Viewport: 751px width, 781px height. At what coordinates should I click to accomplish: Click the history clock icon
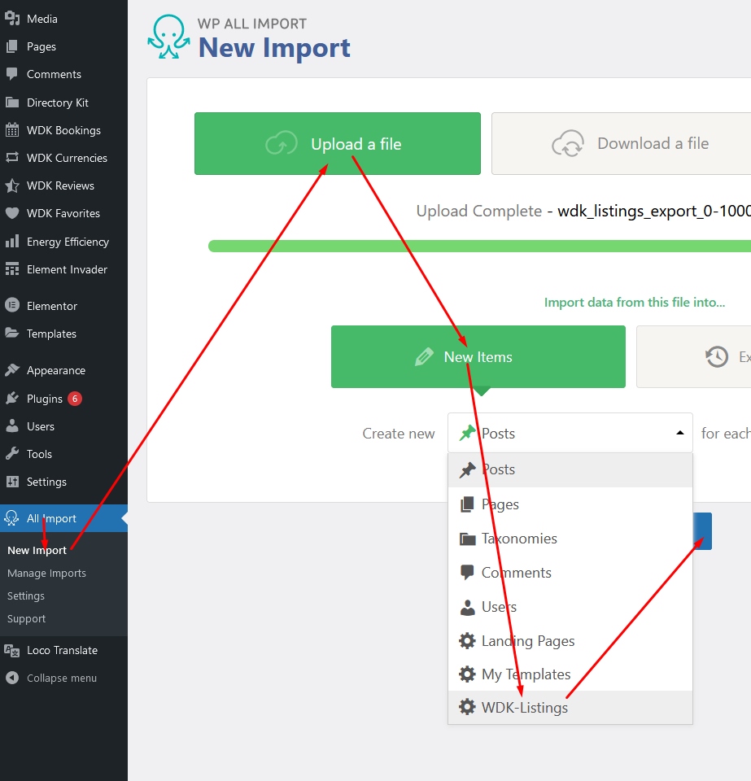tap(717, 356)
